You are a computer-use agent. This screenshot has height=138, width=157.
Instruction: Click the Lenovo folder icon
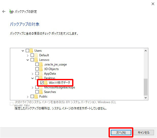point(36,60)
